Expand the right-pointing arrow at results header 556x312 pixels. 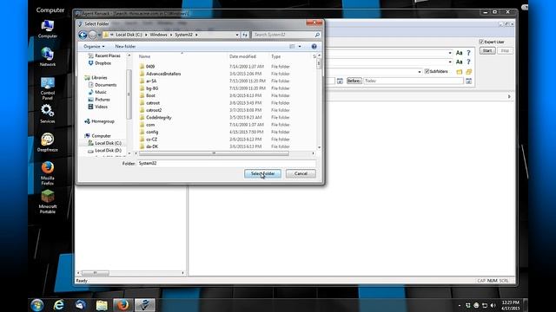509,96
